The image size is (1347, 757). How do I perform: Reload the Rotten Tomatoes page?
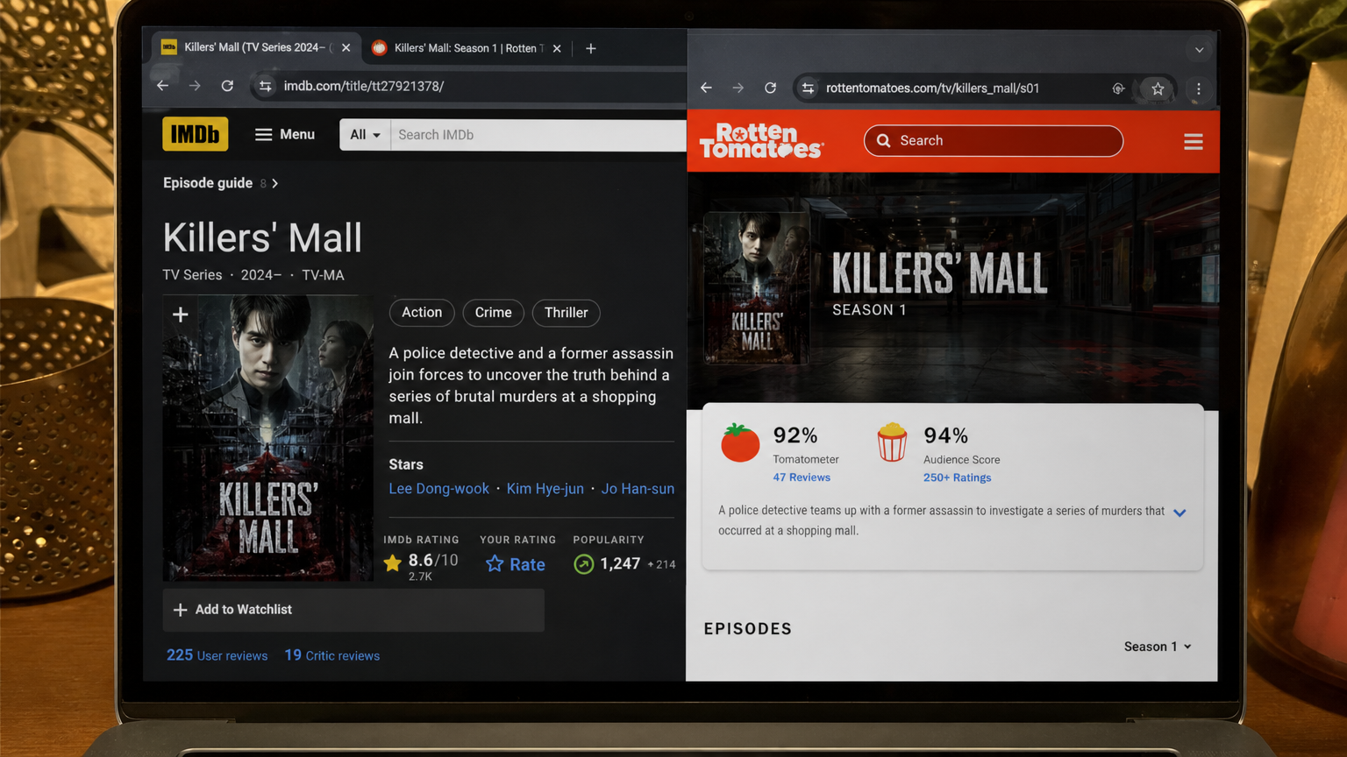[x=770, y=88]
